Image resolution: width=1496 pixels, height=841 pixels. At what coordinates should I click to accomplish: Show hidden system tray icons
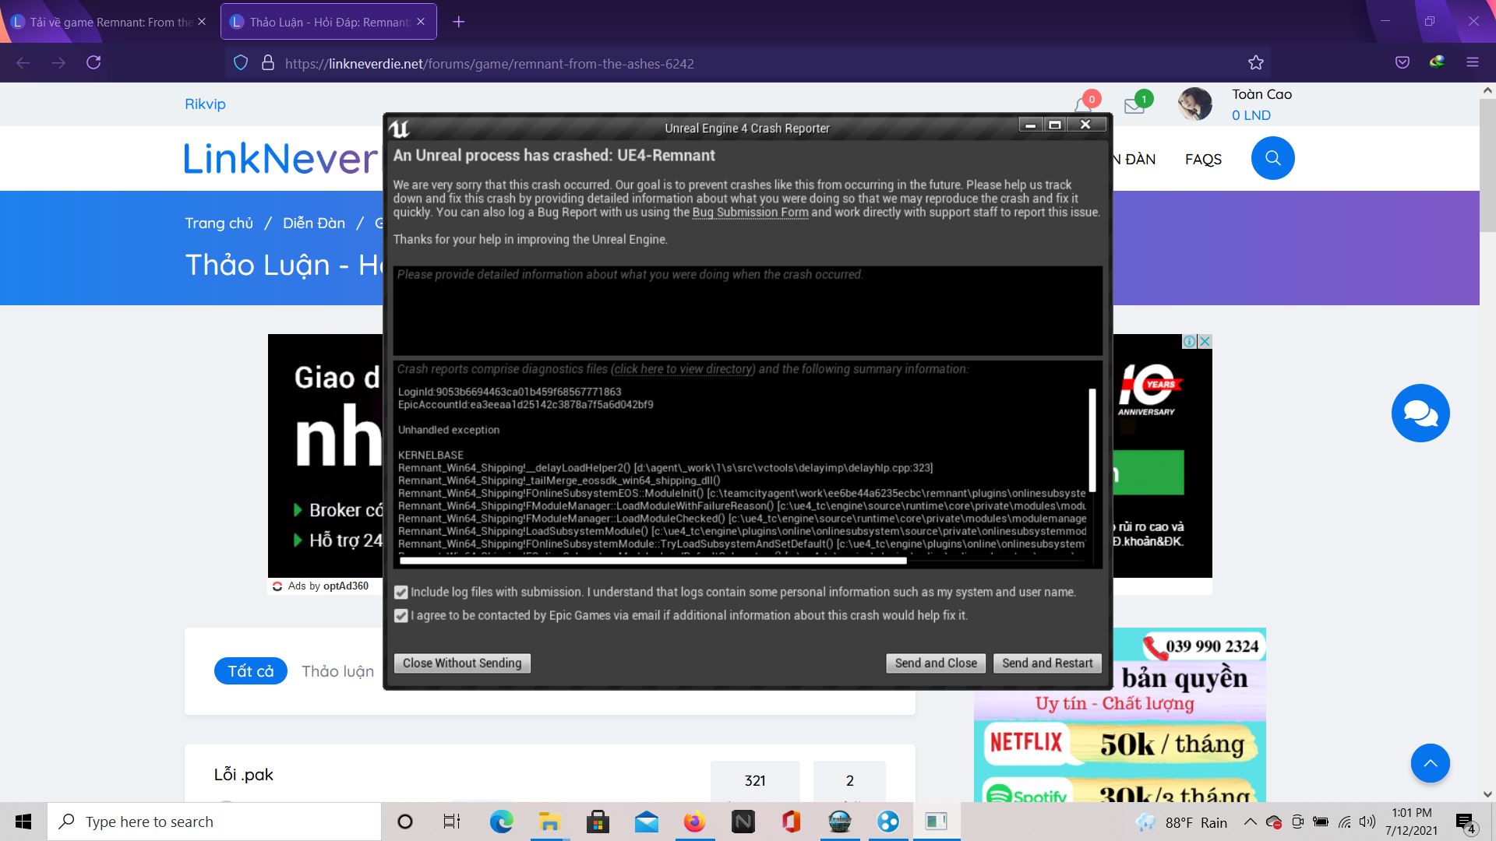point(1250,822)
